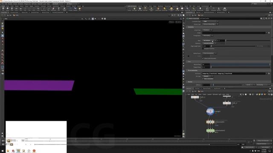Add new network pane tab
Screen dimensions: 273x153
[x=224, y=88]
